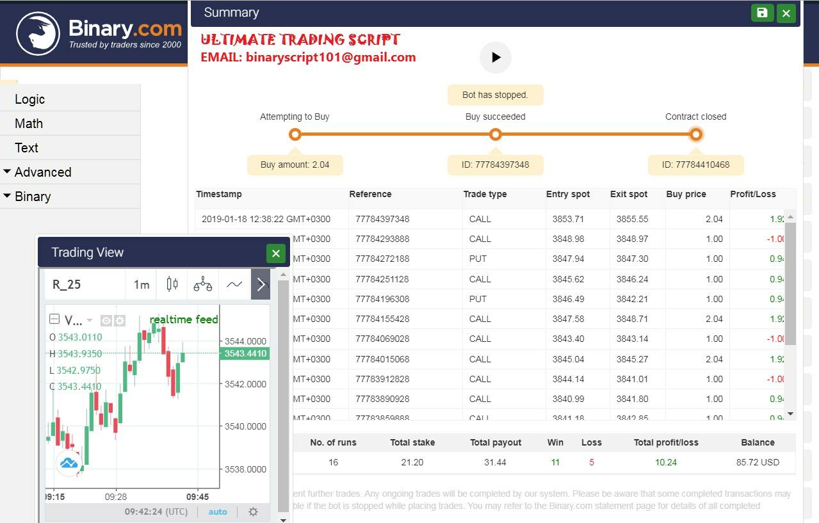This screenshot has width=819, height=523.
Task: Select reference 77784015068 cell
Action: (382, 359)
